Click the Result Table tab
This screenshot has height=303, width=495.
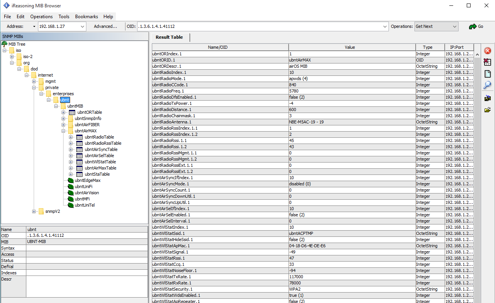169,37
